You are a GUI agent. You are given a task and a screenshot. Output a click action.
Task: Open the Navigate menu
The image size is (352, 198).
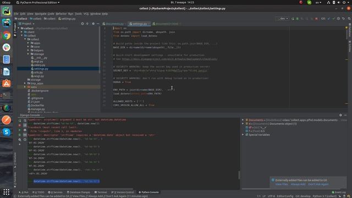point(41,14)
